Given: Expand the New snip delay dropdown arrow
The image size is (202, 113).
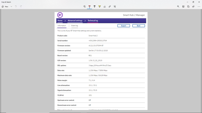Looking at the screenshot, I should (x=11, y=7).
